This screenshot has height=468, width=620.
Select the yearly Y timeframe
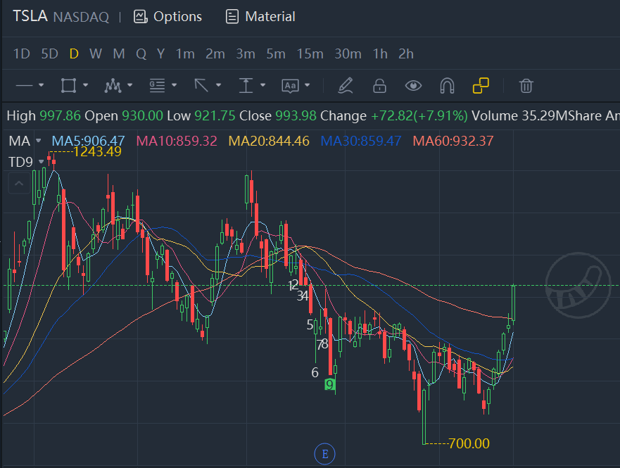click(160, 53)
